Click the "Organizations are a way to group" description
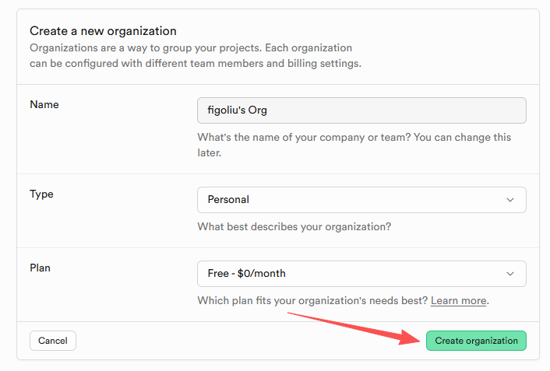Image resolution: width=550 pixels, height=371 pixels. (191, 47)
